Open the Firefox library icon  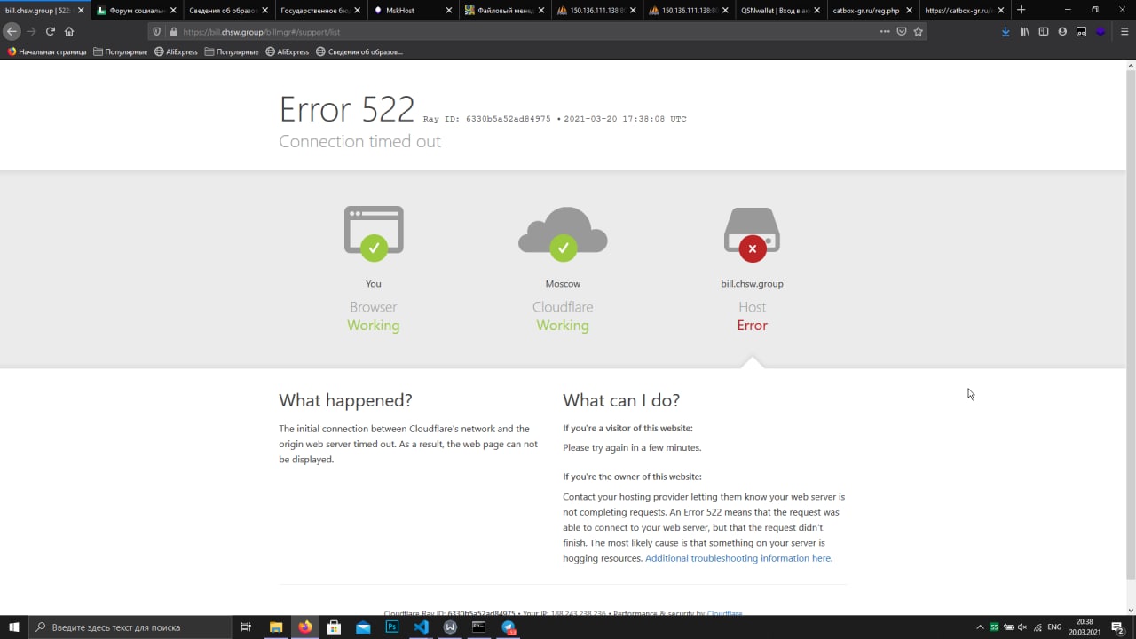pos(1025,31)
